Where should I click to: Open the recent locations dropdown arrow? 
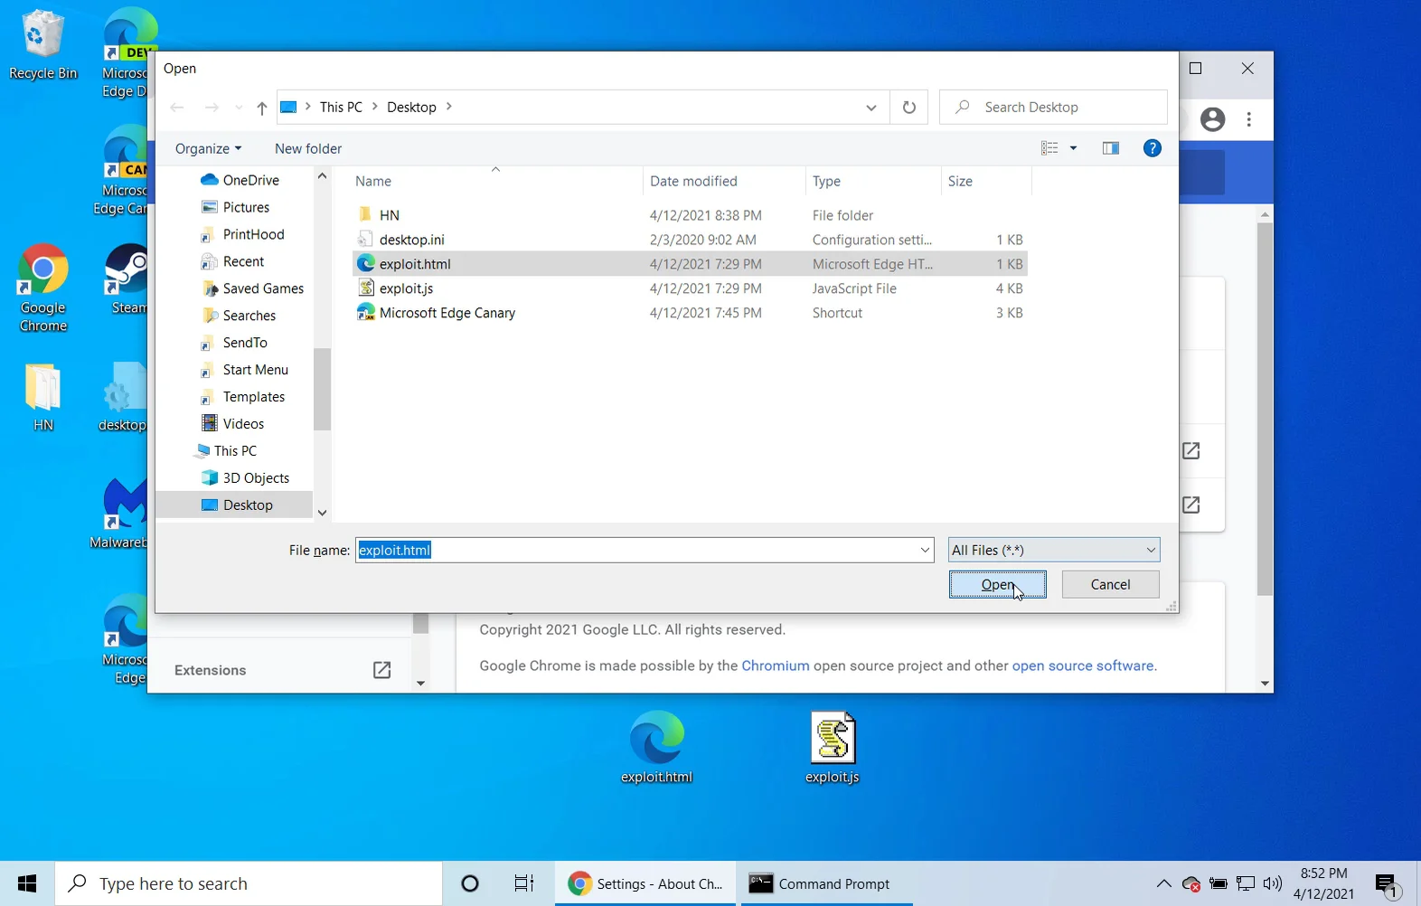coord(239,108)
